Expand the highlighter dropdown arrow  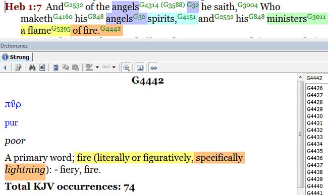(x=97, y=68)
